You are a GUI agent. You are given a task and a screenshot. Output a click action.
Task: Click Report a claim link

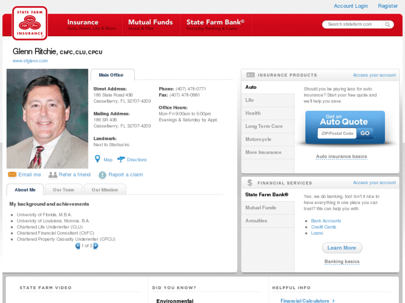[125, 175]
